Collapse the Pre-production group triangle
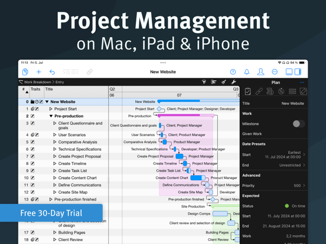The image size is (326, 244). (x=51, y=116)
